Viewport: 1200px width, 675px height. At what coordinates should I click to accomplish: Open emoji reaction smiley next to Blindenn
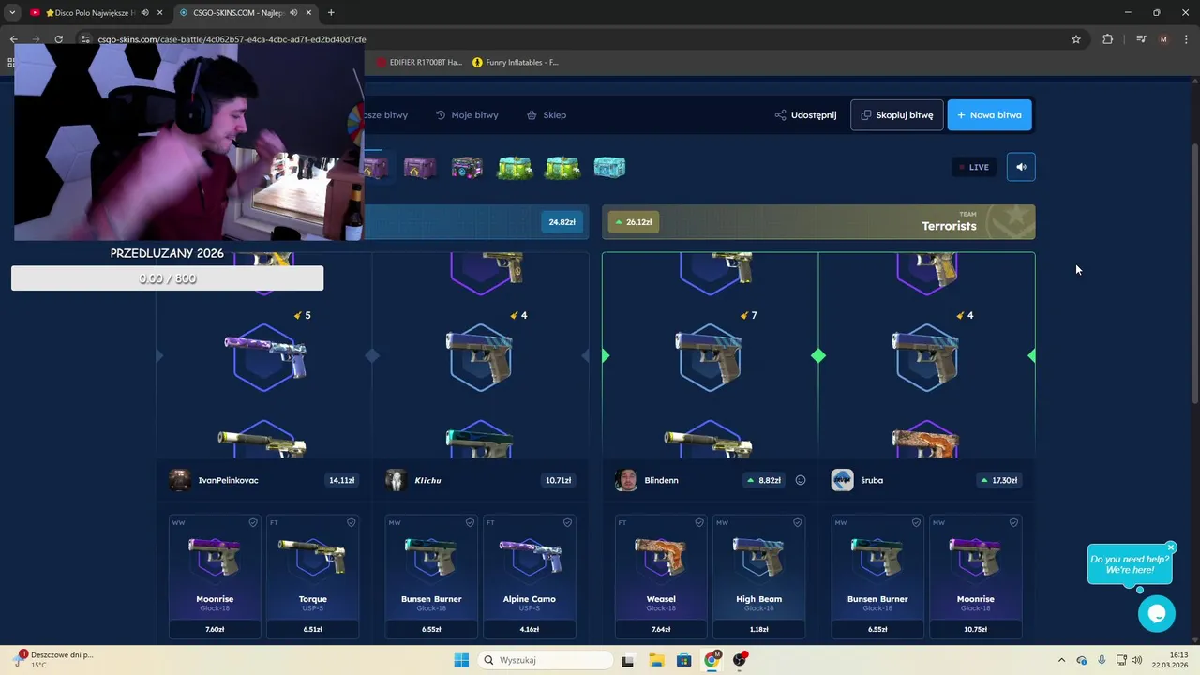(x=801, y=480)
